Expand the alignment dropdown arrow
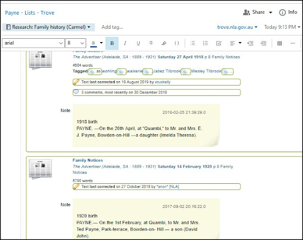 click(x=240, y=43)
